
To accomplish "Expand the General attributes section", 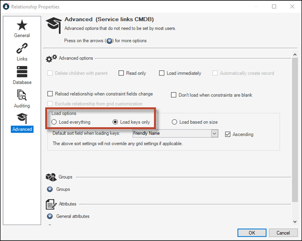I will tap(50, 216).
